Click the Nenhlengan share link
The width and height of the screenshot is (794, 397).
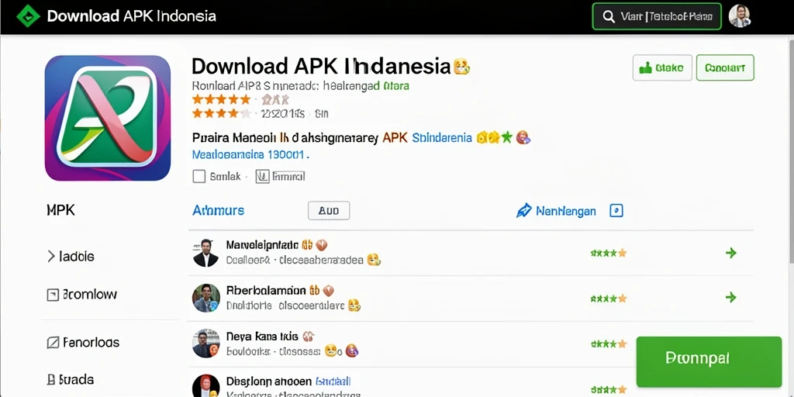[565, 211]
